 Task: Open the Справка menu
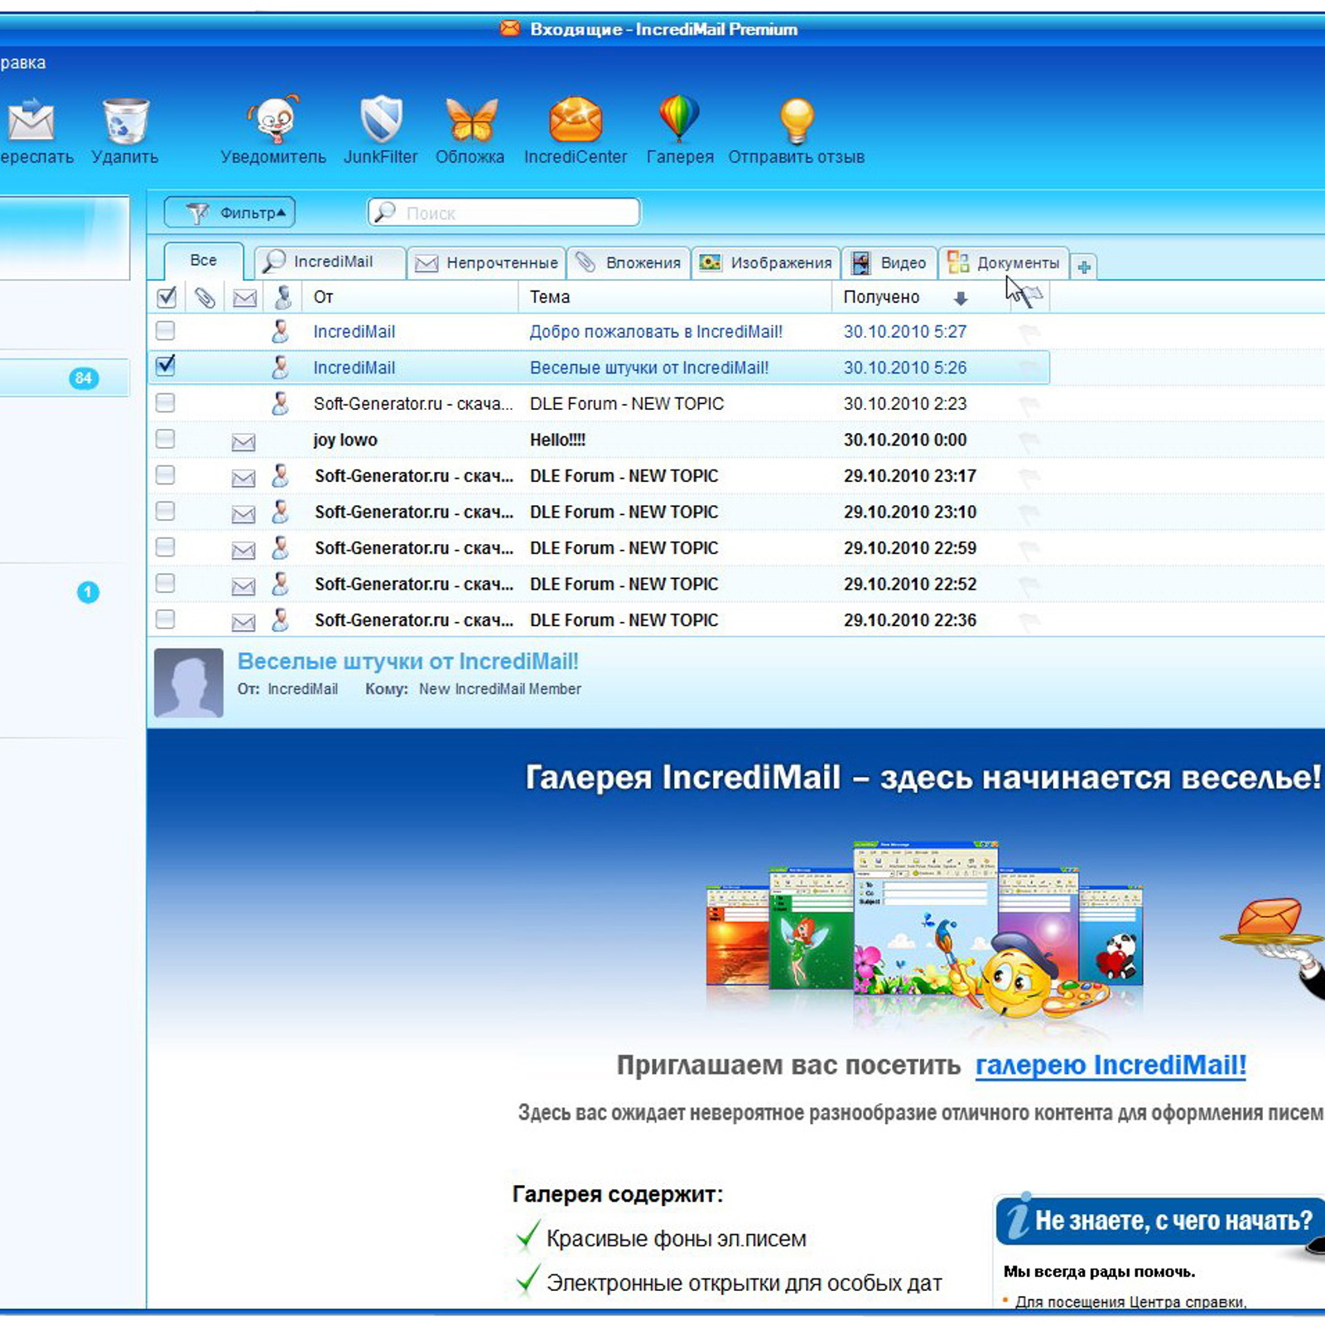tap(22, 63)
